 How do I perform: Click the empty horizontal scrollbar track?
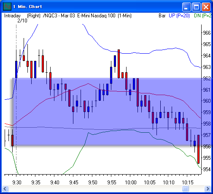pyautogui.click(x=95, y=189)
